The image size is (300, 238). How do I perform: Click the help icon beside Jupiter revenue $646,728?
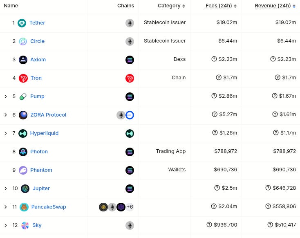pos(268,188)
